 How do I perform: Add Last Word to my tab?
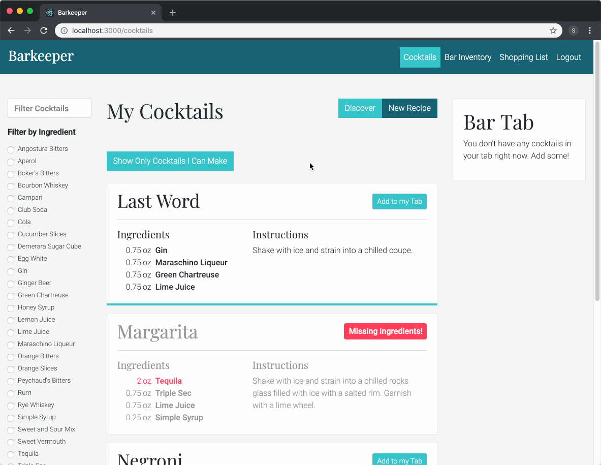(399, 201)
